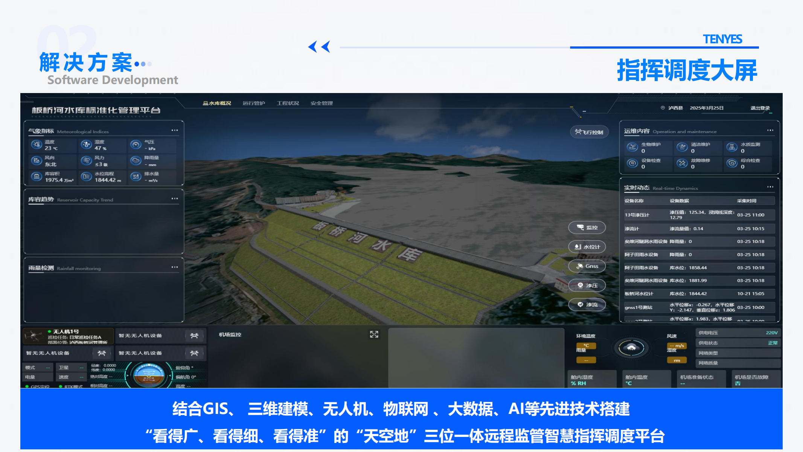Click the 温度 temperature indicator icon
803x452 pixels.
click(37, 145)
